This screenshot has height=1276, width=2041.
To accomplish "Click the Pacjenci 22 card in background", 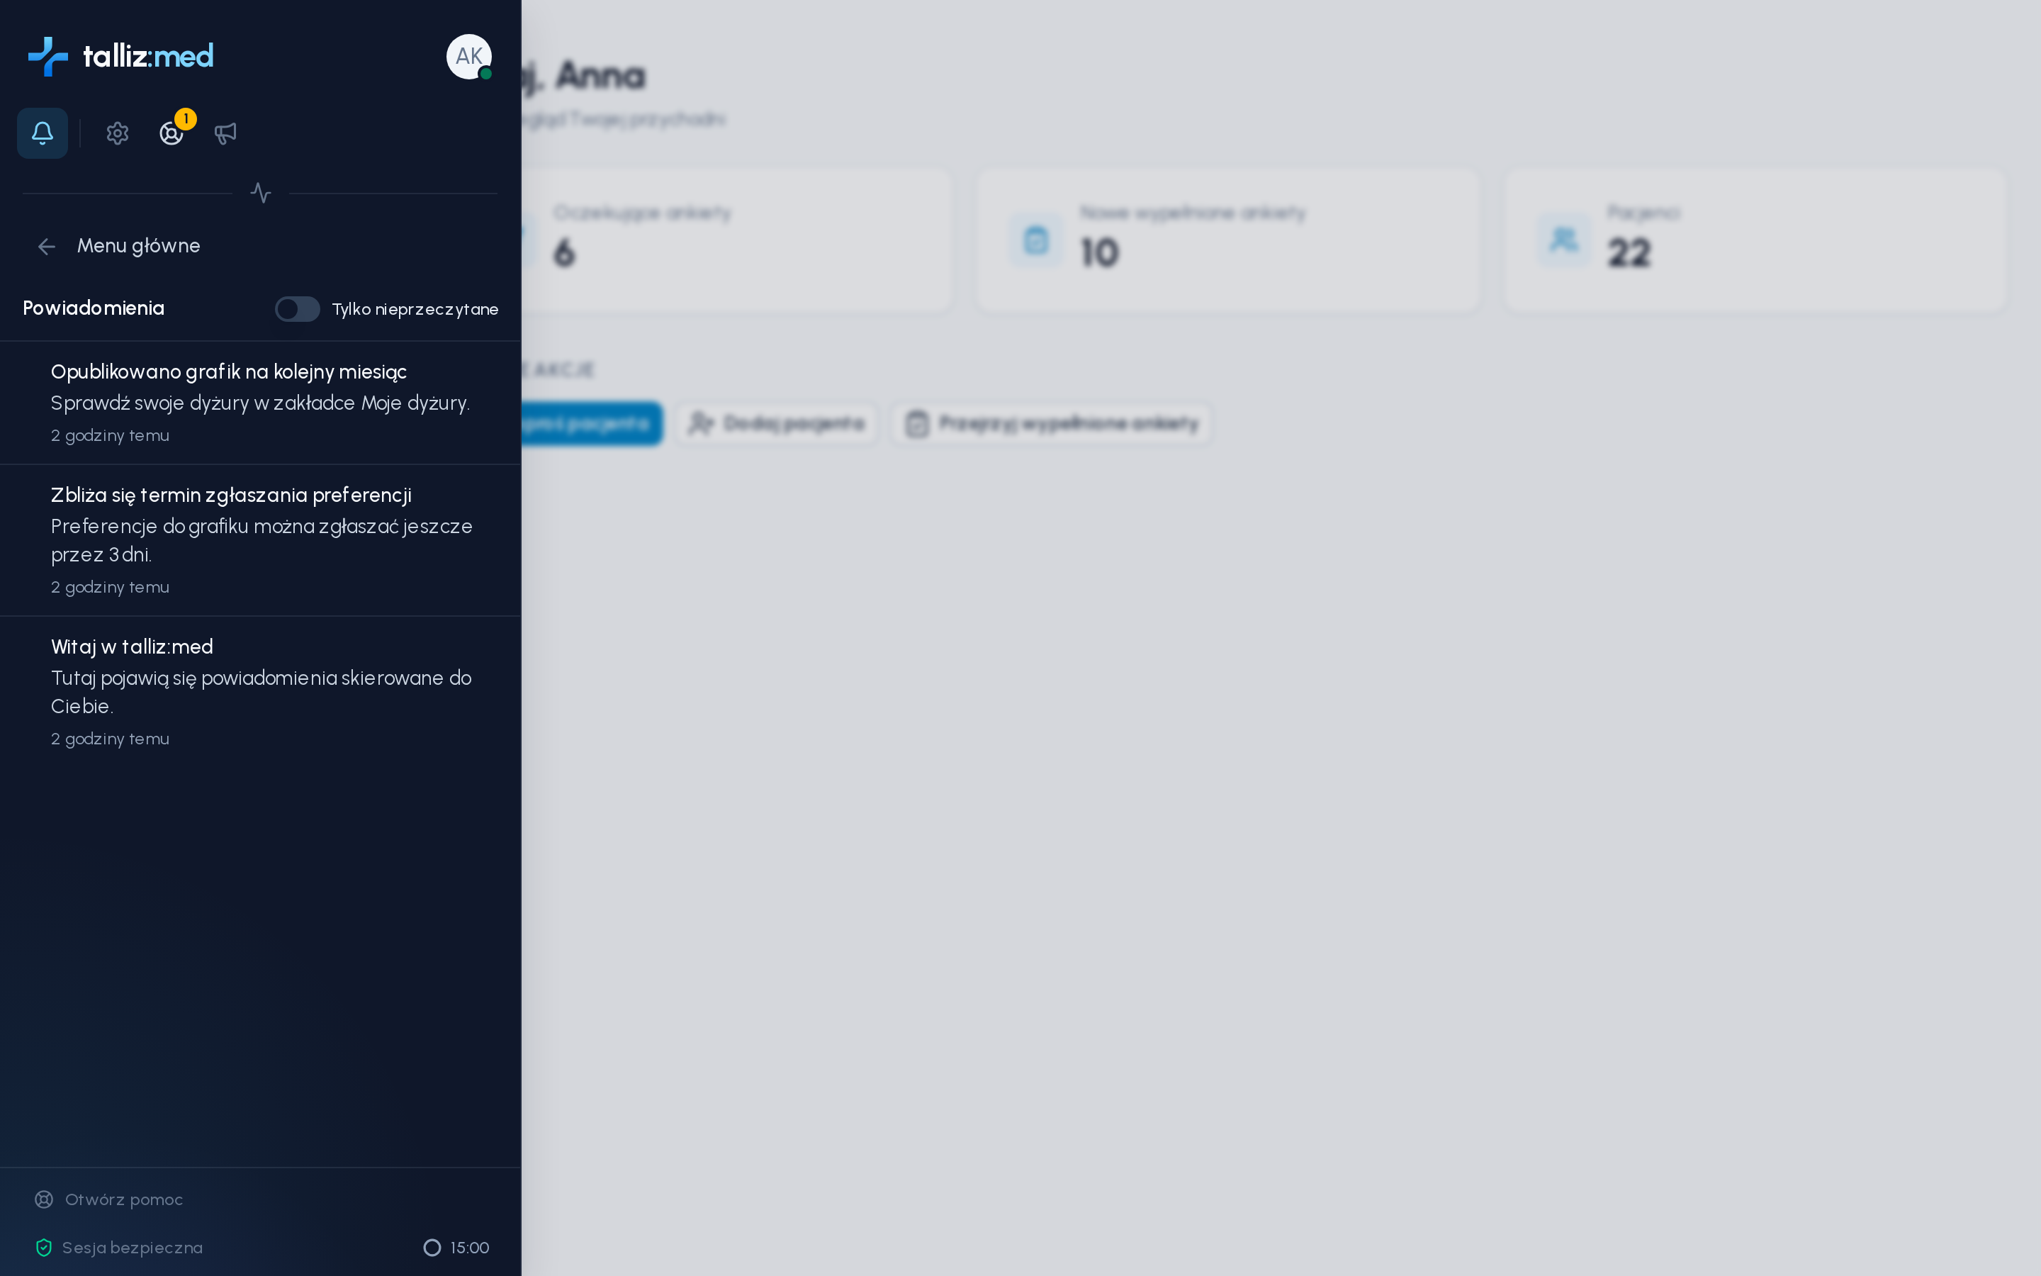I will (1755, 240).
